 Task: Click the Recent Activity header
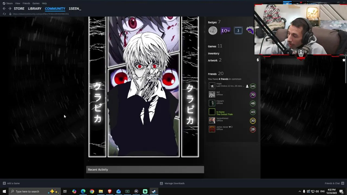(145, 170)
